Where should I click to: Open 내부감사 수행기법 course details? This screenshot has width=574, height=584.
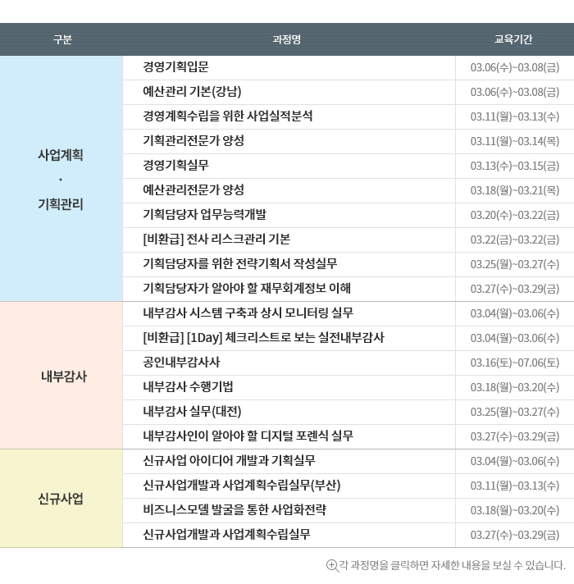[x=188, y=387]
